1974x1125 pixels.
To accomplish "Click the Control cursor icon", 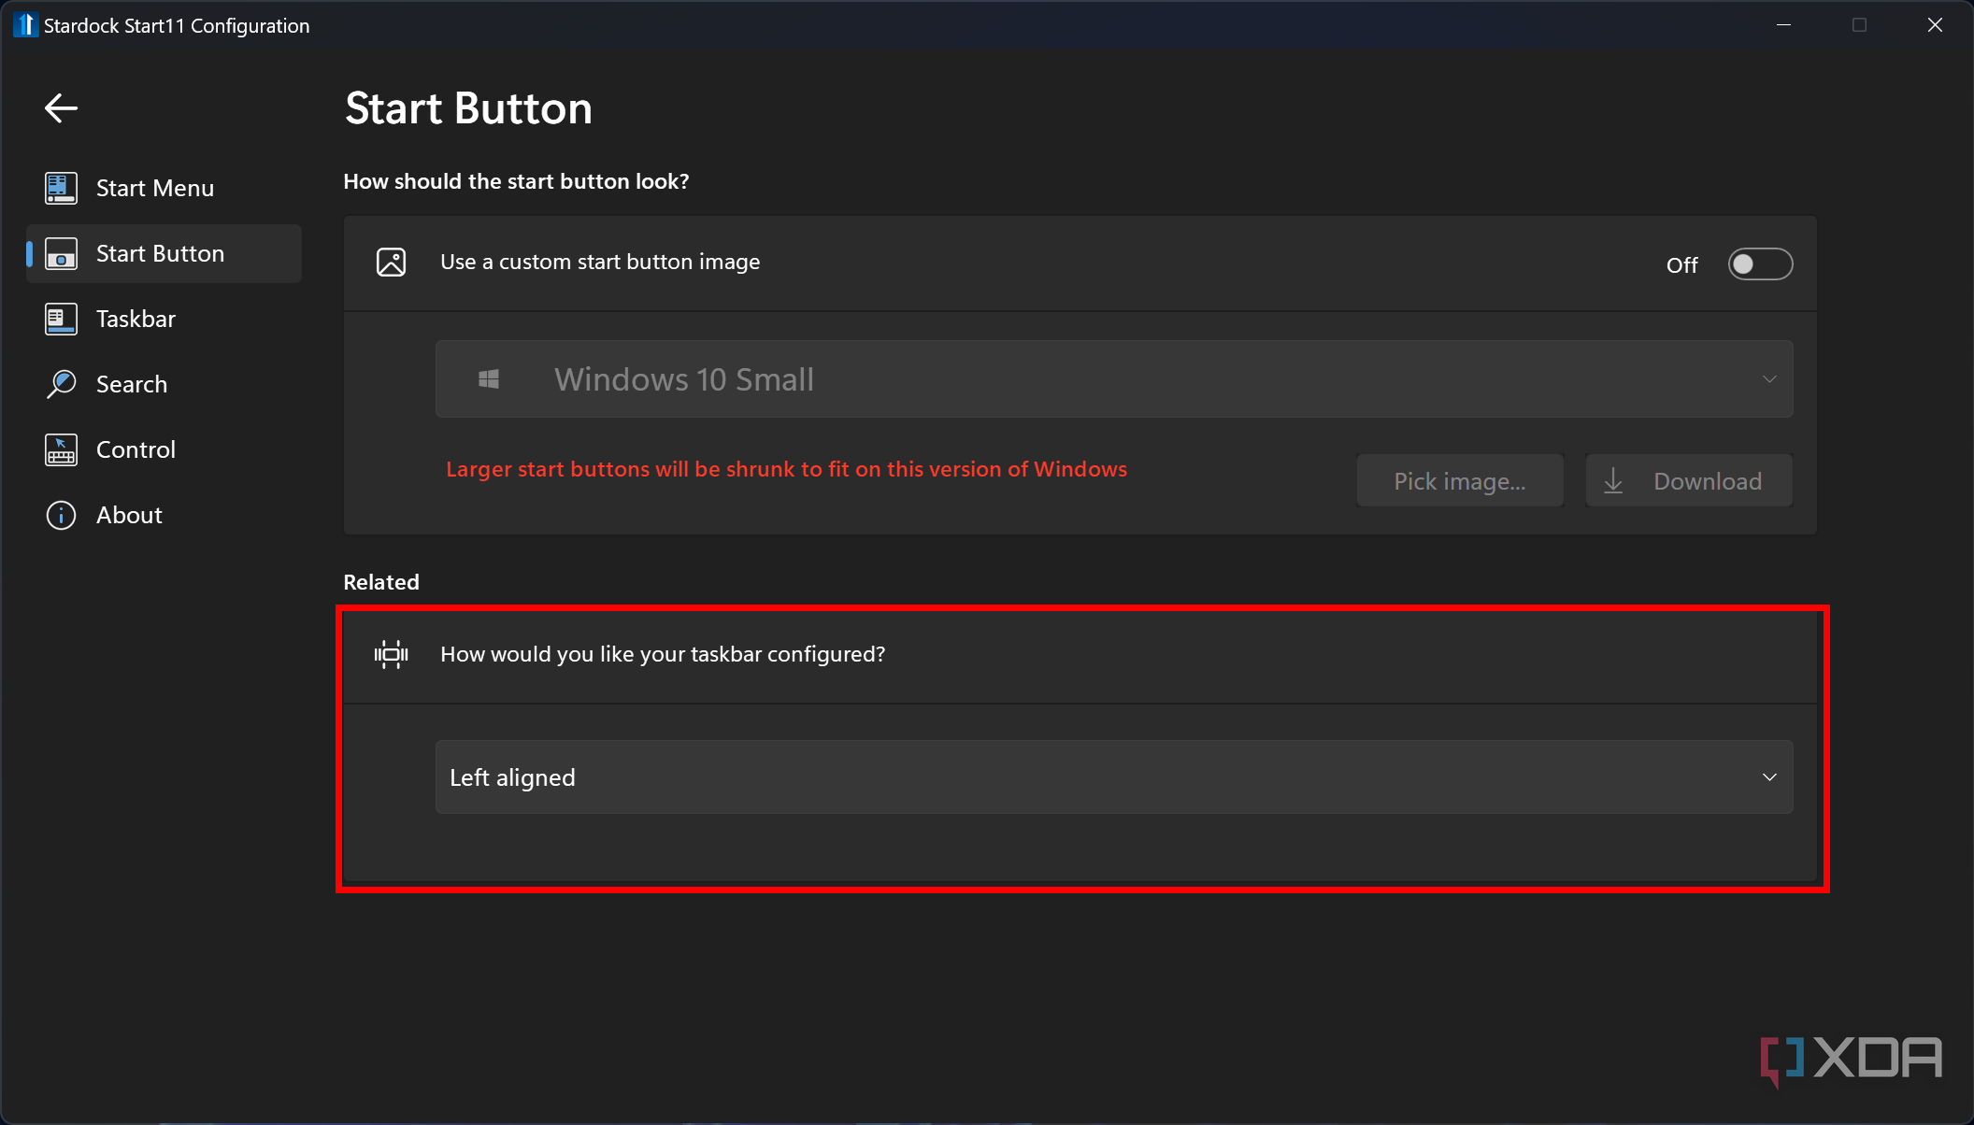I will [x=60, y=449].
